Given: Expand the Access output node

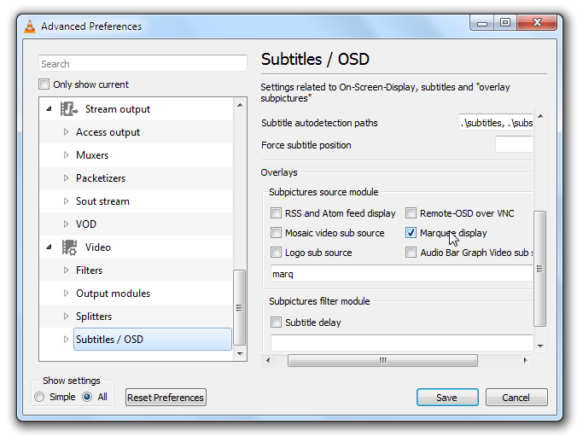Looking at the screenshot, I should point(66,131).
